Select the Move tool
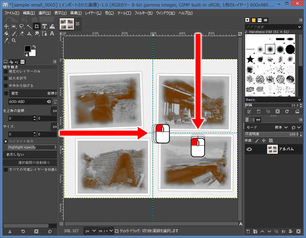The image size is (306, 238). 6,26
